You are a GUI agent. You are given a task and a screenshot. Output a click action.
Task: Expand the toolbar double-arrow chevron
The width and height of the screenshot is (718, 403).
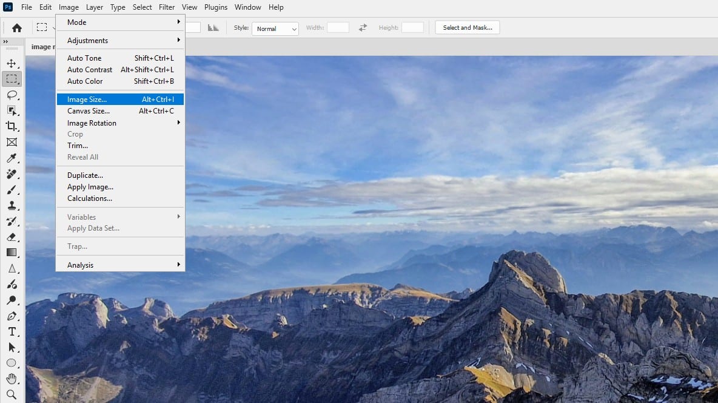(x=5, y=41)
